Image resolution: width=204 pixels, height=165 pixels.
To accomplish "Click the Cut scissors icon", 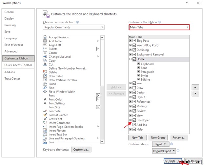I will point(45,64).
